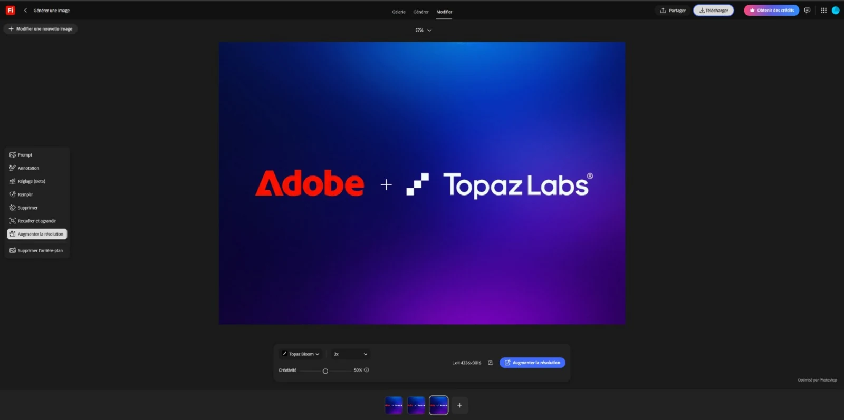The image size is (844, 420).
Task: Click the info icon next to 50%
Action: pos(367,370)
